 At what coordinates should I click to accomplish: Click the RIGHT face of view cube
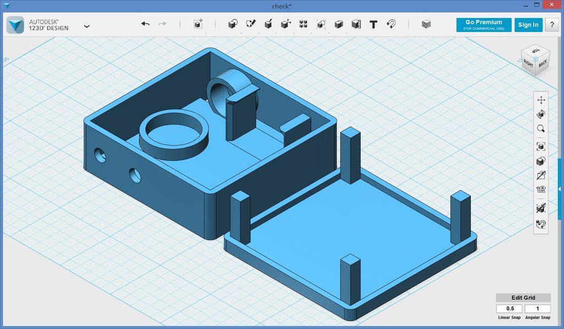[x=529, y=64]
